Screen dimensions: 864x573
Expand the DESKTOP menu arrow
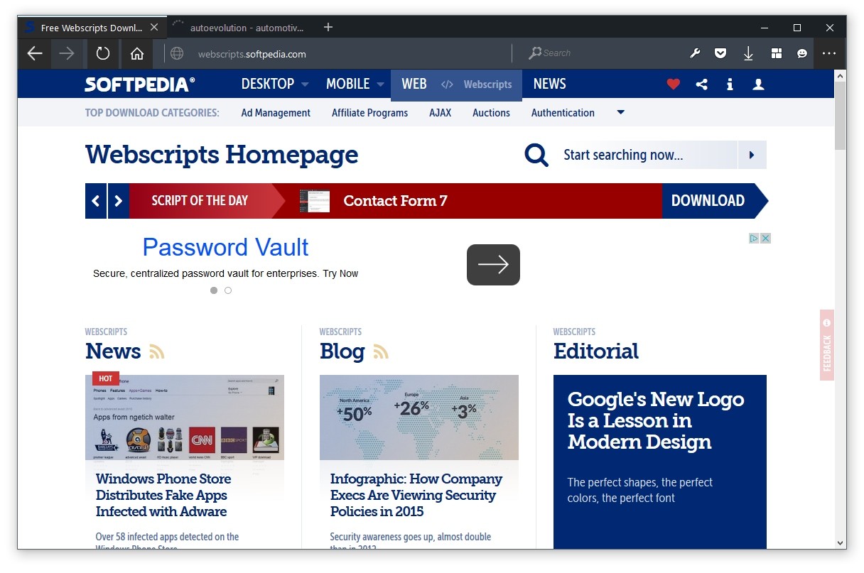pos(305,84)
